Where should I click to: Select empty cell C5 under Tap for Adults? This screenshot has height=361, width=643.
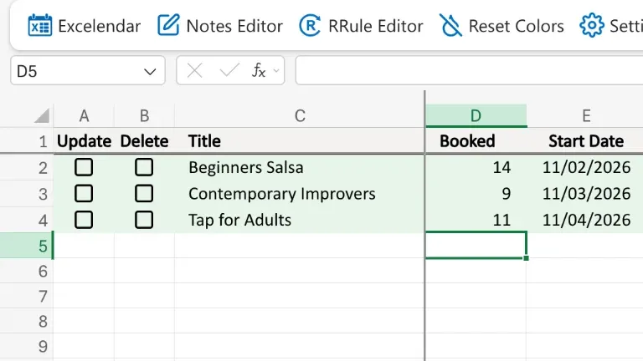click(300, 246)
